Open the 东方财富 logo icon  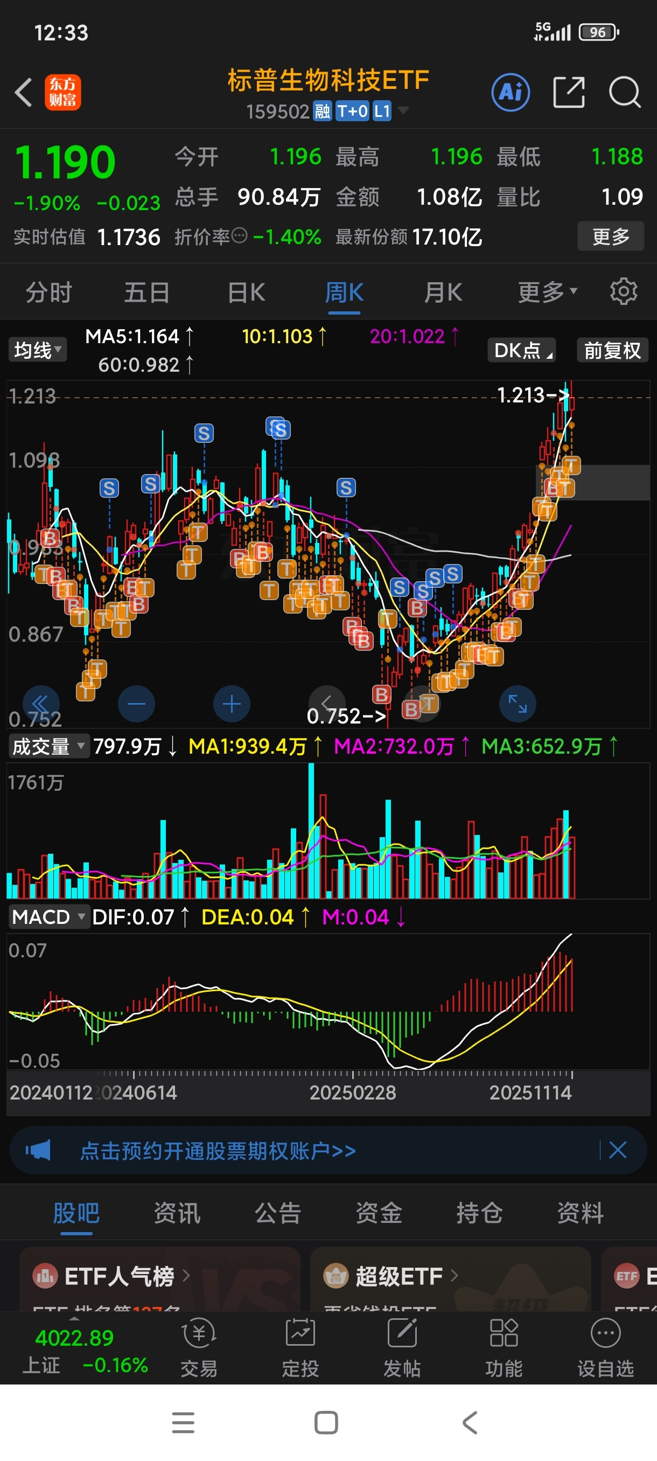coord(62,93)
